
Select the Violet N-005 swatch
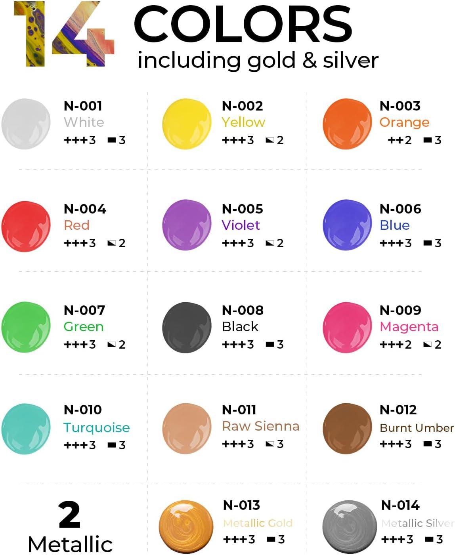pos(187,225)
